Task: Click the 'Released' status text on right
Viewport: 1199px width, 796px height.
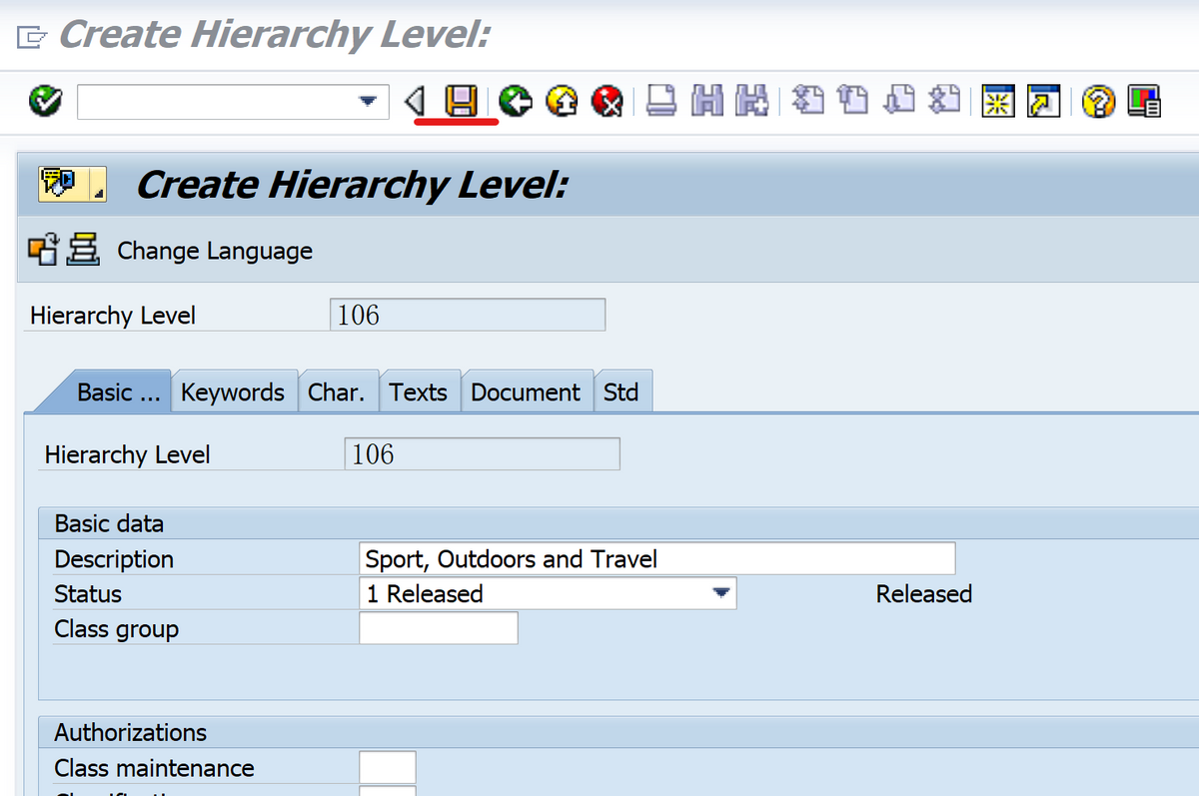Action: 923,594
